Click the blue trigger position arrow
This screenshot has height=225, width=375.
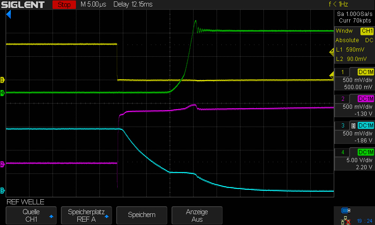click(8, 15)
